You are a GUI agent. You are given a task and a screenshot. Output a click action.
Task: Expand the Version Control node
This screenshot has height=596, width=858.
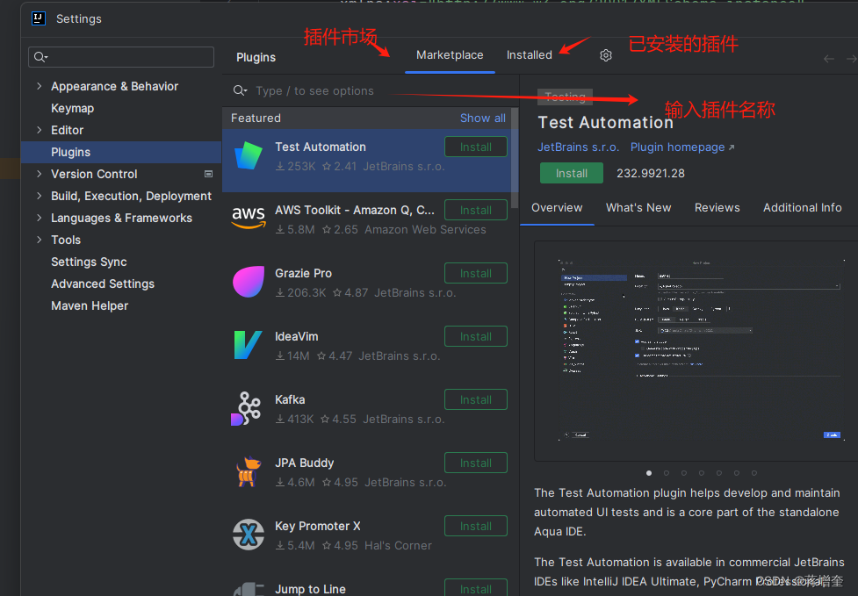tap(39, 173)
